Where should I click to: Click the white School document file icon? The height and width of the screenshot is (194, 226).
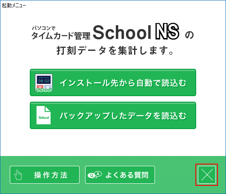point(43,115)
